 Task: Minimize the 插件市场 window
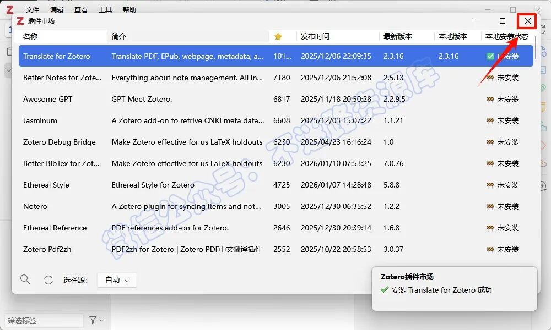click(478, 21)
